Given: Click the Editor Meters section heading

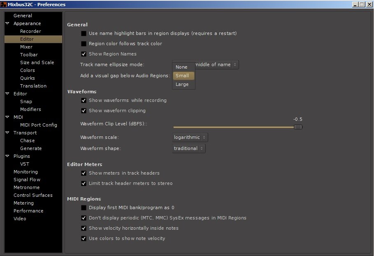Looking at the screenshot, I should point(84,164).
